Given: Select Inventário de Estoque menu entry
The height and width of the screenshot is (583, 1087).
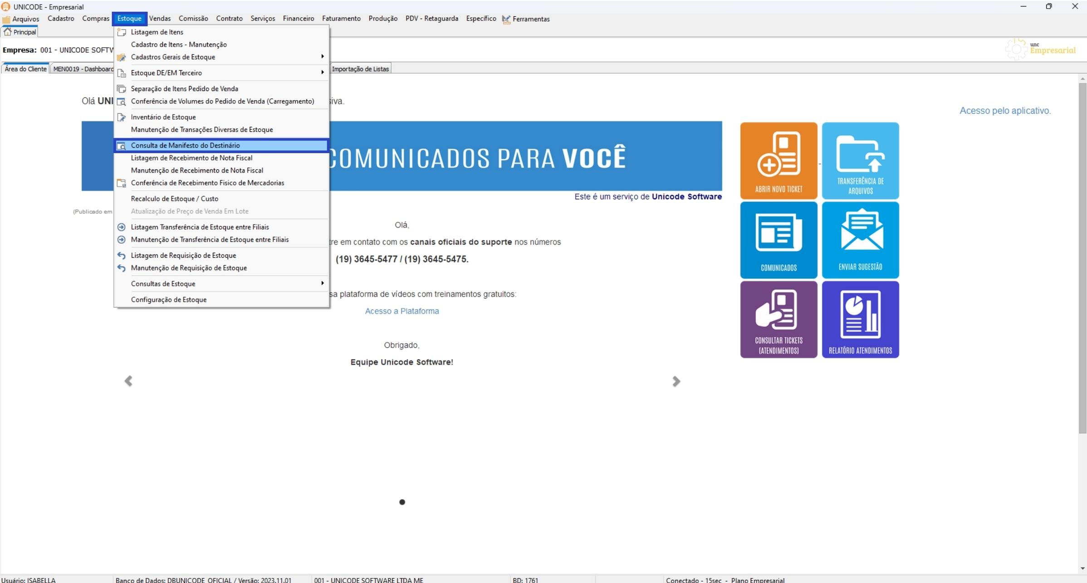Looking at the screenshot, I should click(x=163, y=117).
